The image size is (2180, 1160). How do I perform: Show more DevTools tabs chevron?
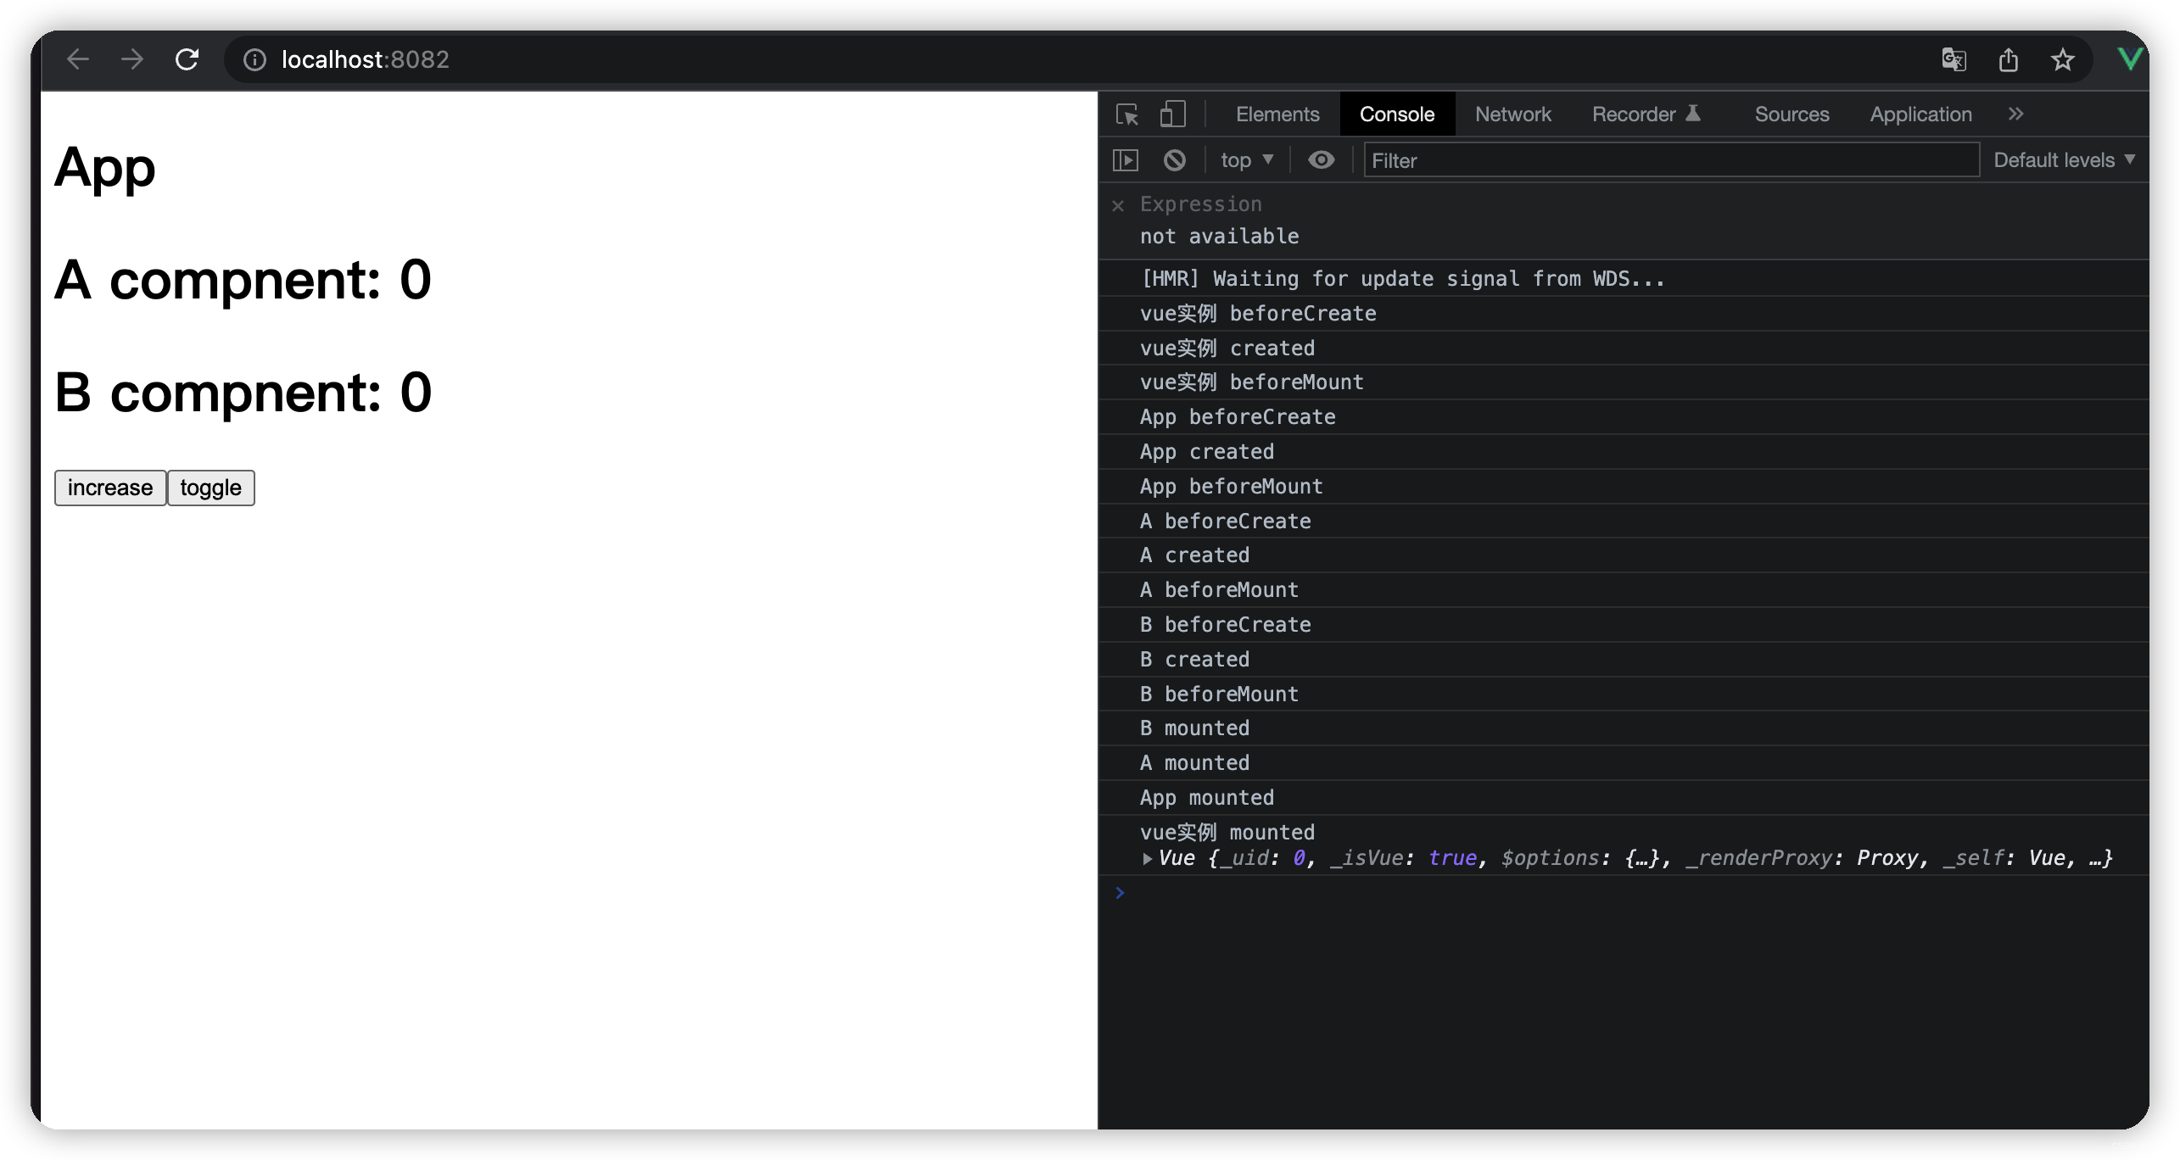(2015, 114)
